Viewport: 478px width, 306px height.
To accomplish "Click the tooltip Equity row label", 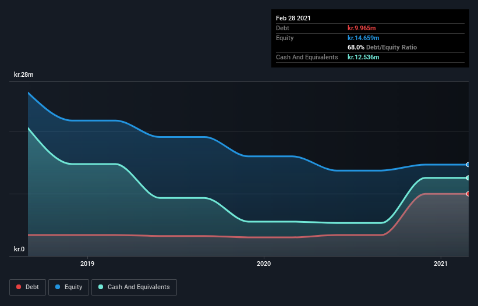I will pyautogui.click(x=285, y=38).
